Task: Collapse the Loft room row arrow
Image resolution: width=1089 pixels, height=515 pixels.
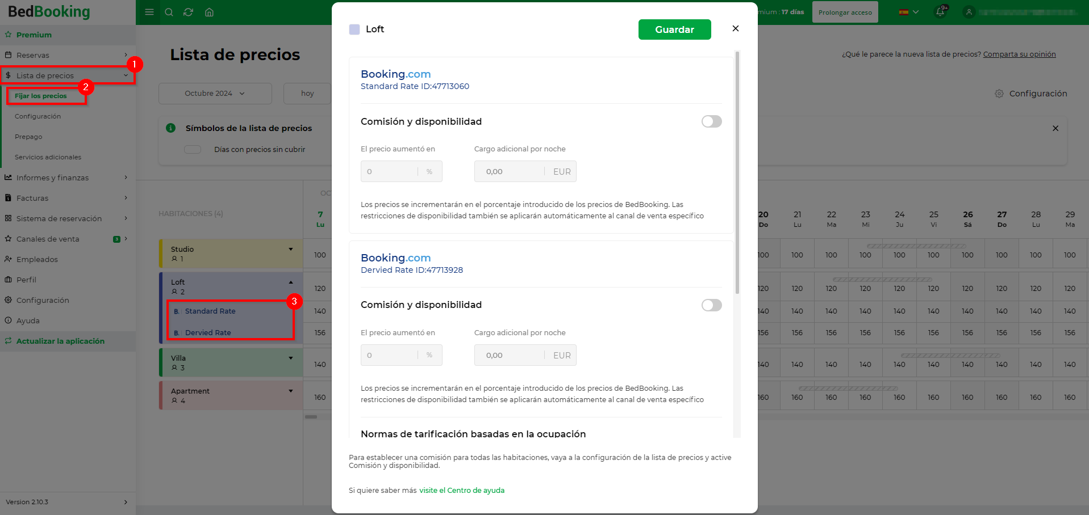Action: [291, 282]
